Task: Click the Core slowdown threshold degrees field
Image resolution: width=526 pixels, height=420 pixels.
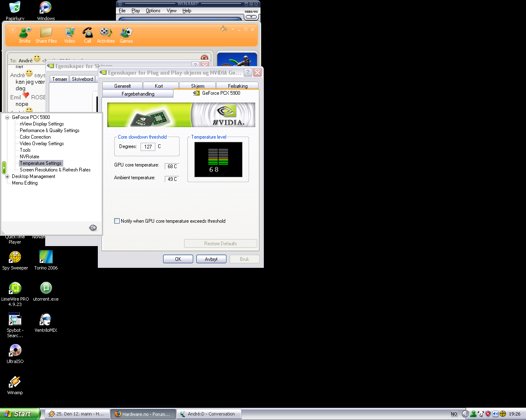Action: pyautogui.click(x=148, y=146)
